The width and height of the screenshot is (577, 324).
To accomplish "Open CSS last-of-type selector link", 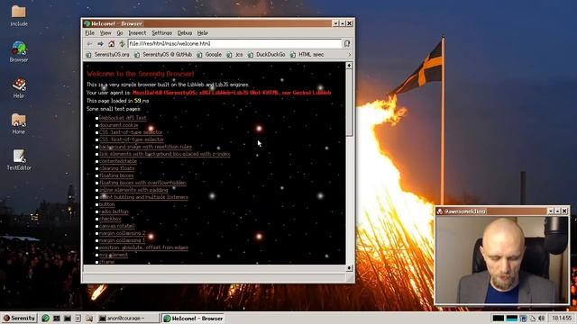I will [131, 132].
